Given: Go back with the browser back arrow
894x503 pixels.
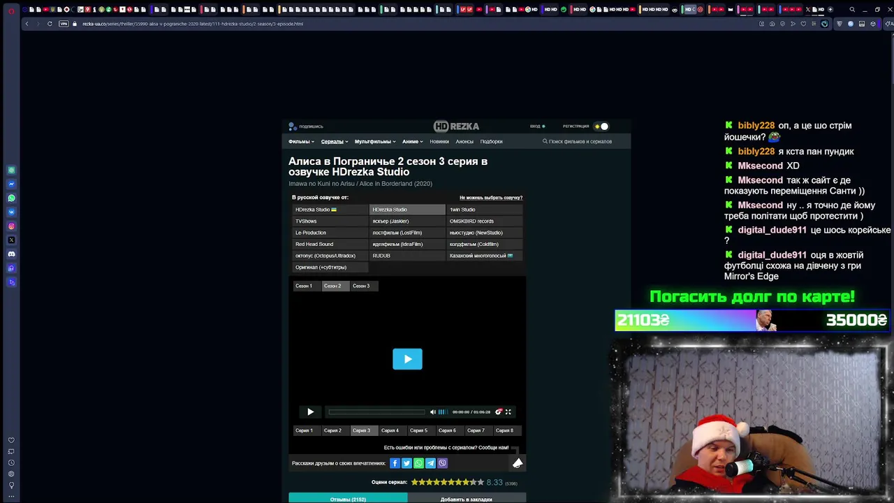Looking at the screenshot, I should tap(27, 24).
